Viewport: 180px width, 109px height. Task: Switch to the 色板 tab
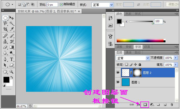[x=128, y=14]
